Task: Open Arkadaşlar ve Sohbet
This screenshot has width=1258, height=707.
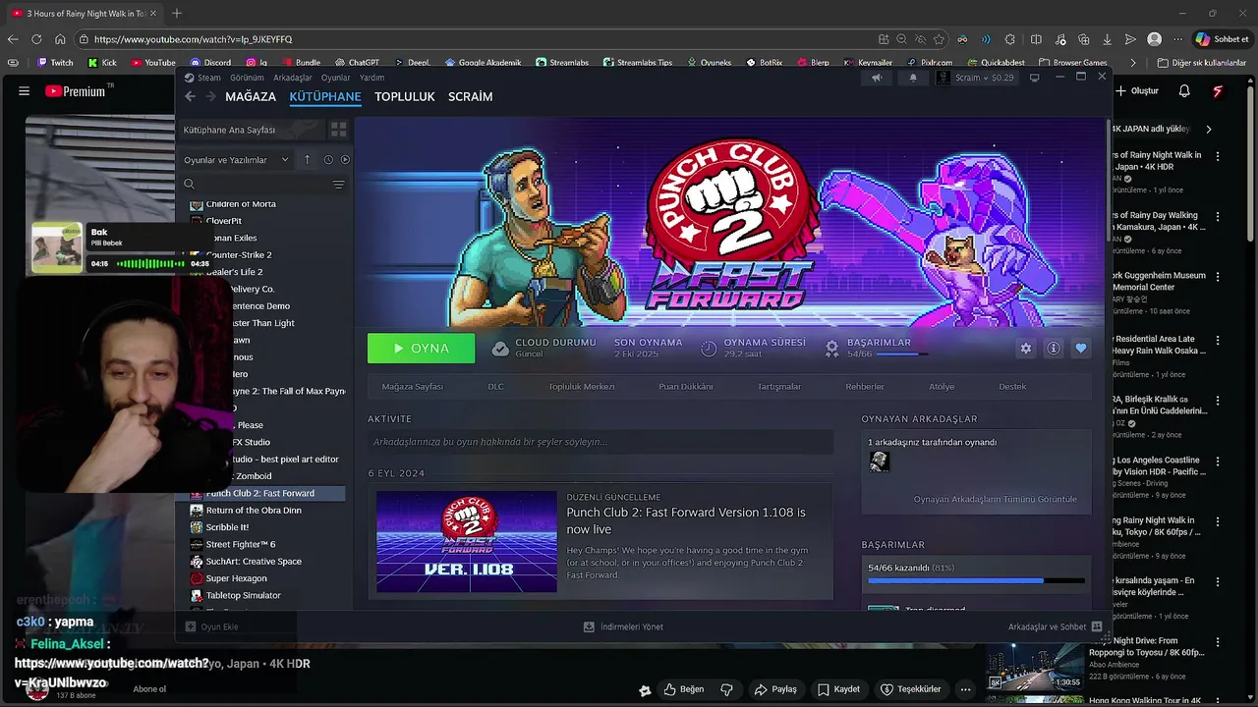Action: tap(1055, 626)
